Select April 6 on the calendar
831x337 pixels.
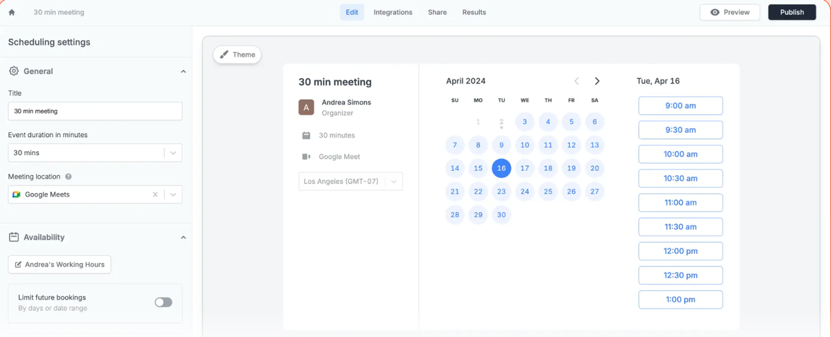pyautogui.click(x=595, y=122)
